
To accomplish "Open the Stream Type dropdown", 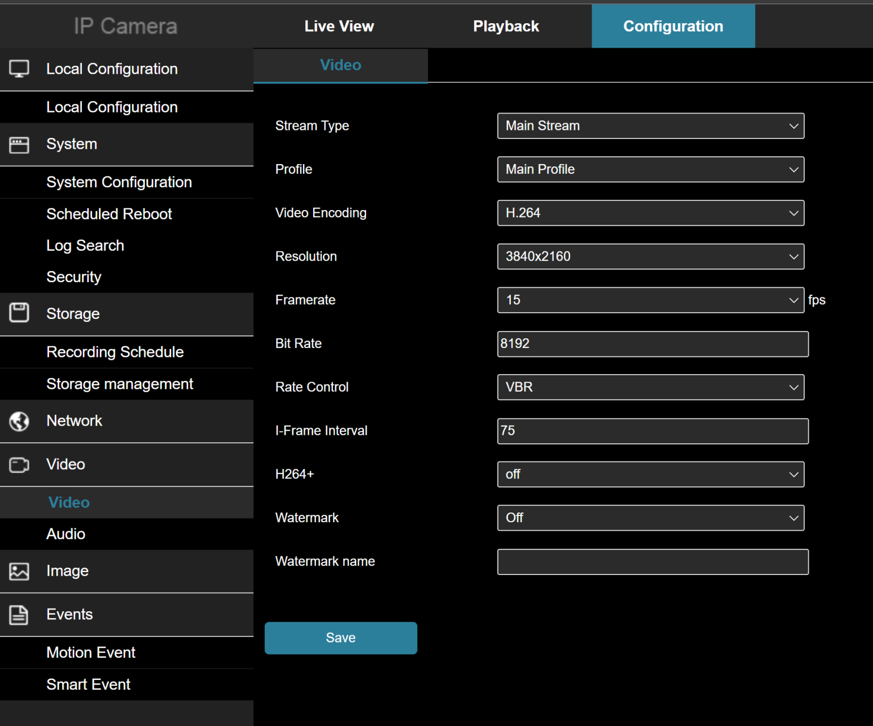I will [x=650, y=126].
